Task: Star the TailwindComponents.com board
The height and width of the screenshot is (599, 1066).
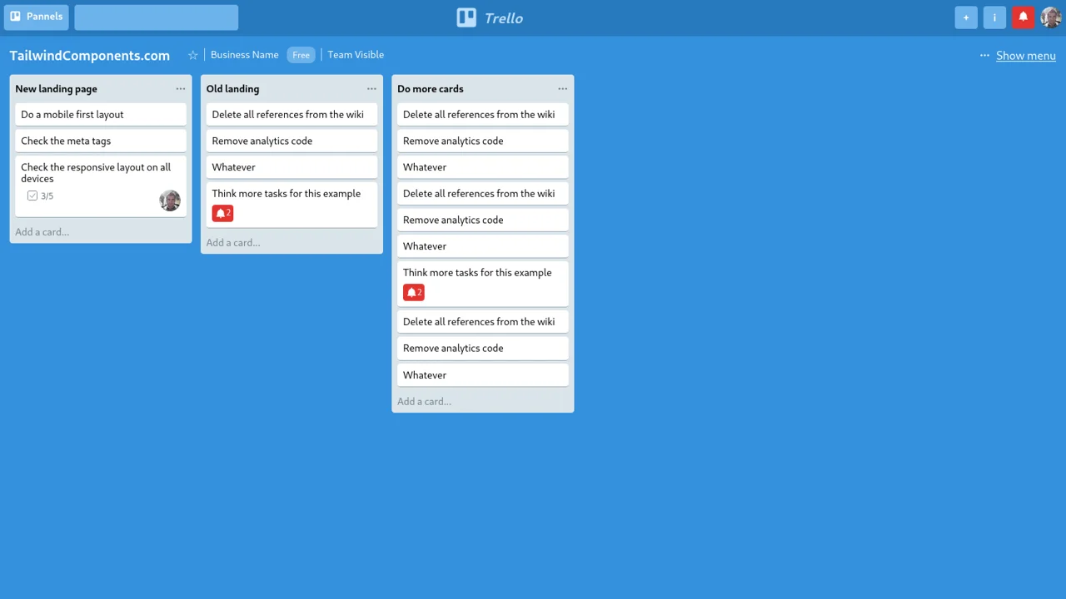Action: tap(192, 55)
